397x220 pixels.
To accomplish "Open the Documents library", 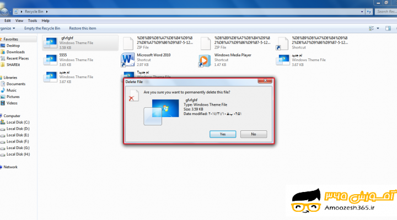I will [16, 84].
